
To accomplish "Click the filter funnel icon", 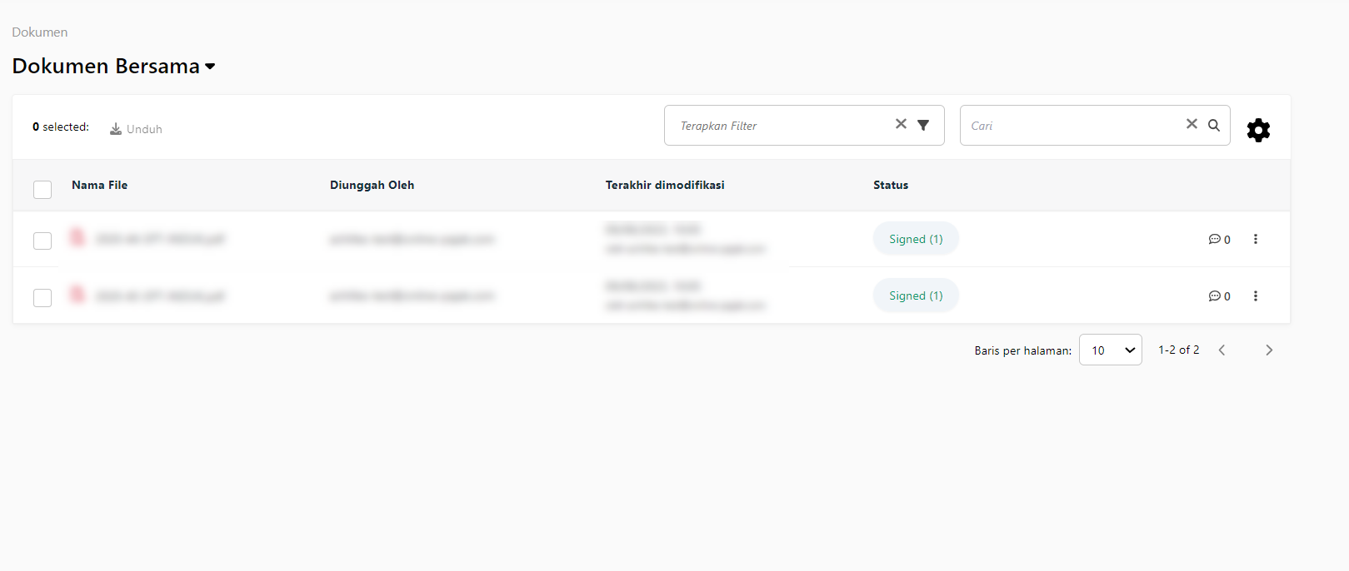I will [923, 125].
